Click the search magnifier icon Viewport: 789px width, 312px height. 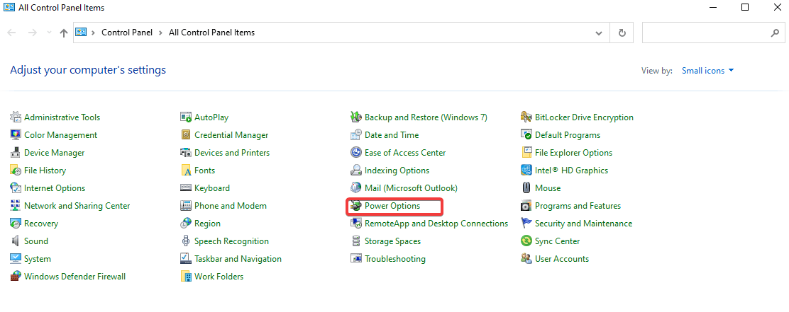pyautogui.click(x=775, y=33)
